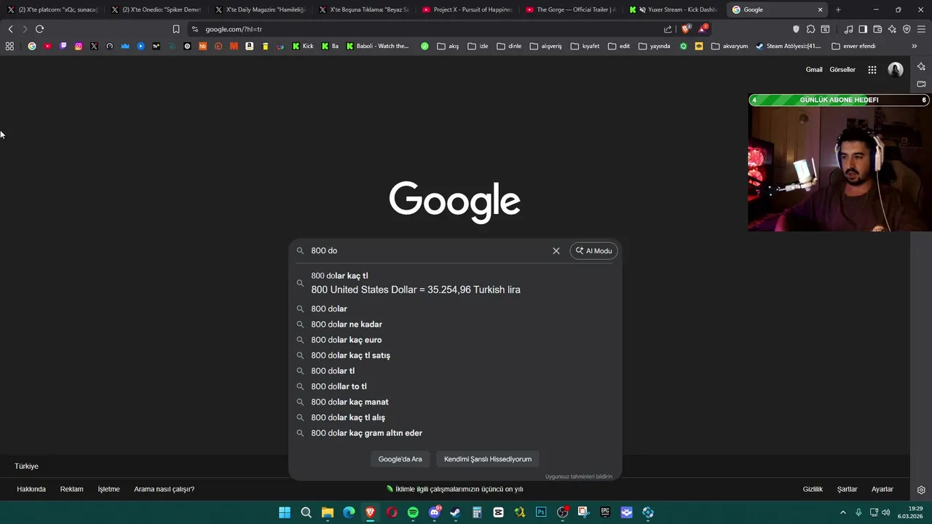Open the alışveriş bookmarks folder
The width and height of the screenshot is (932, 524).
pyautogui.click(x=545, y=46)
